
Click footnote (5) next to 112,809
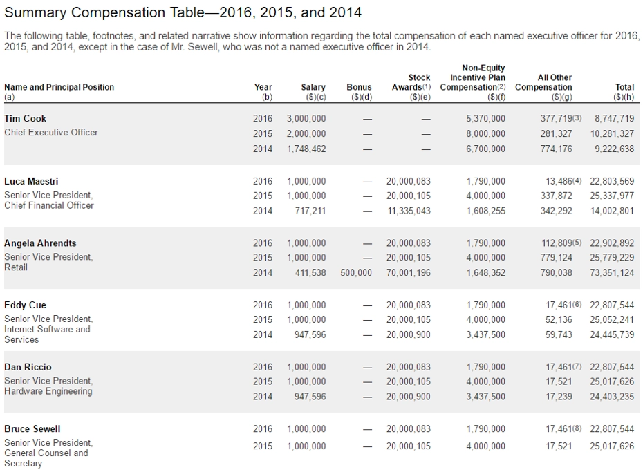point(577,243)
